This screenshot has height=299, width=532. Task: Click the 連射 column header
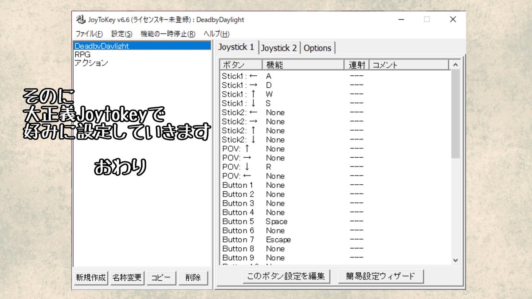pyautogui.click(x=357, y=65)
